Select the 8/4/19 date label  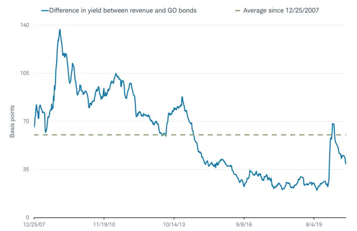pyautogui.click(x=313, y=223)
